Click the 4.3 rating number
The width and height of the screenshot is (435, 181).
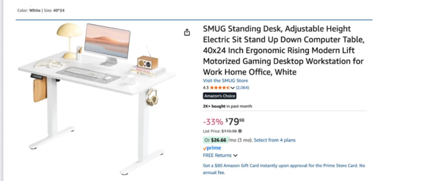(x=206, y=88)
